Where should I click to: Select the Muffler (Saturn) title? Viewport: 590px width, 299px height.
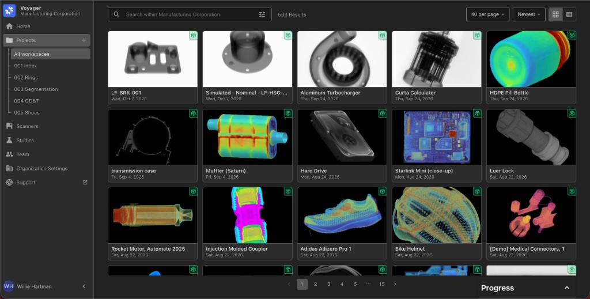coord(226,171)
